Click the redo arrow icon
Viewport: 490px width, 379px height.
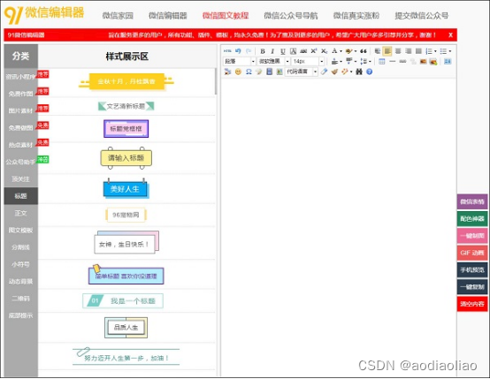tap(249, 51)
